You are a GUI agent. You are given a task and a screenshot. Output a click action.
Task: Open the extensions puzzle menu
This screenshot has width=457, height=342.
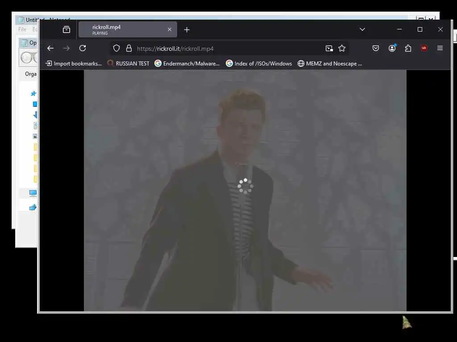(x=408, y=48)
